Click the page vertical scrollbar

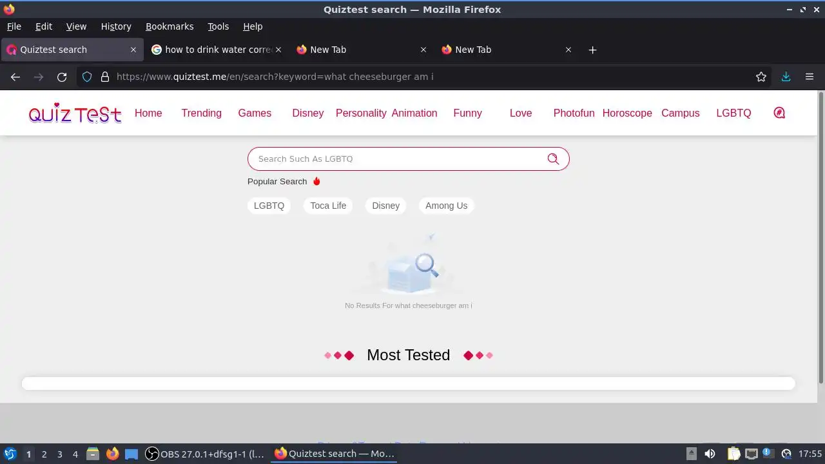[821, 238]
